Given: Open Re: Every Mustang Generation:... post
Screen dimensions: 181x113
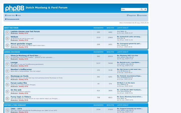Looking at the screenshot, I should coord(130,97).
